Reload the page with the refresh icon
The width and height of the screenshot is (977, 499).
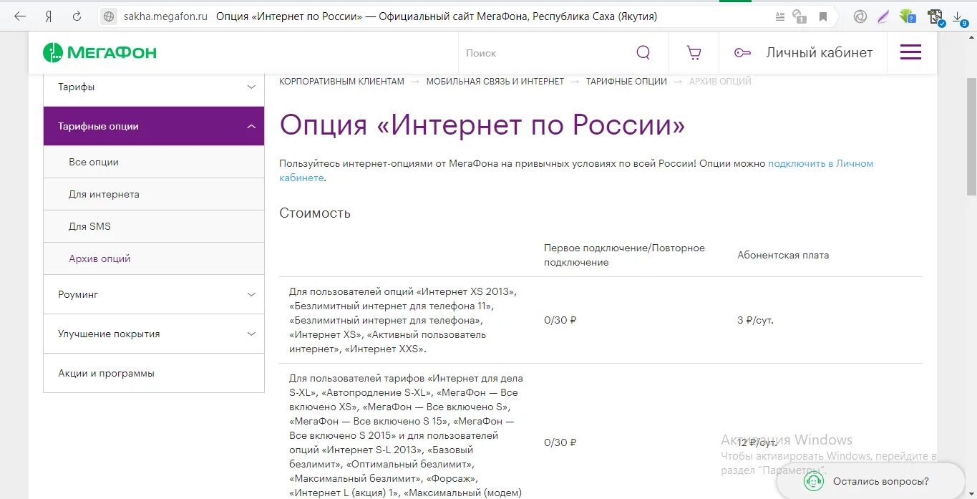pos(77,16)
